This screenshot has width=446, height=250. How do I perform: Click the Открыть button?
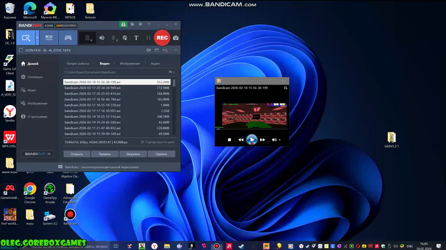coord(77,154)
